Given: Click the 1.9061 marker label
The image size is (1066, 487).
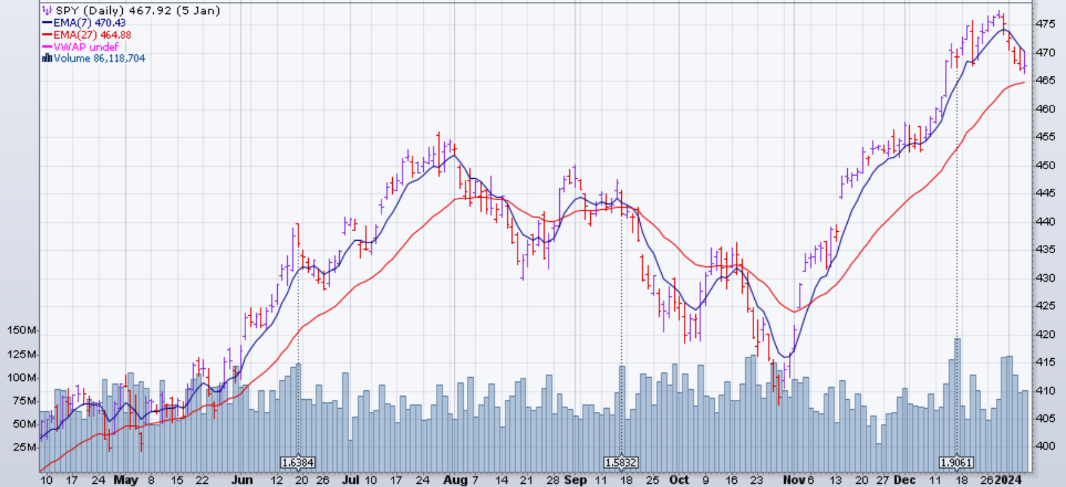Looking at the screenshot, I should (x=956, y=462).
